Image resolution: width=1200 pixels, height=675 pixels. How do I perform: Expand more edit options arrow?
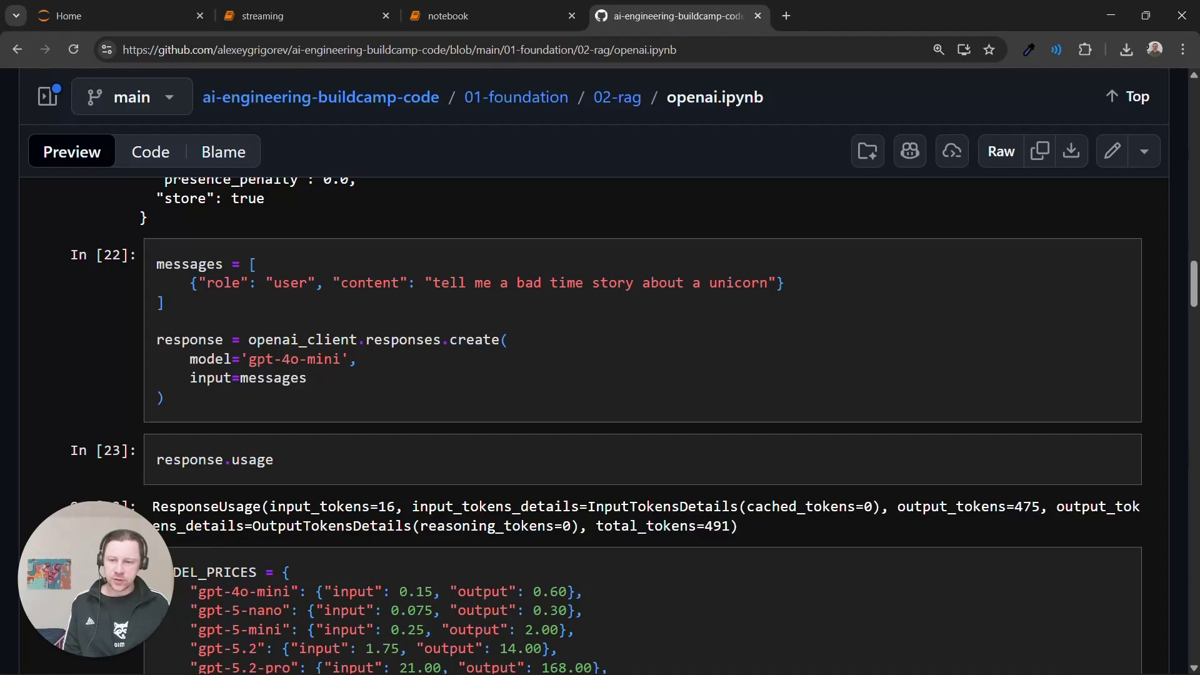pyautogui.click(x=1144, y=151)
